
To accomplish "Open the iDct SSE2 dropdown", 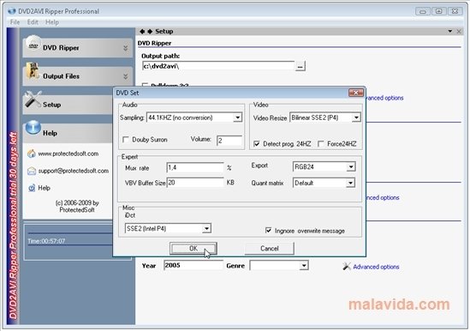I will point(206,229).
